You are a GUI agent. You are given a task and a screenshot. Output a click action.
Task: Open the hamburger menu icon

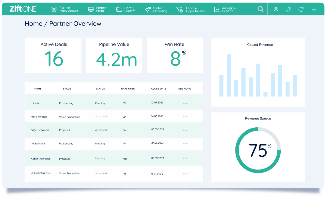(314, 10)
